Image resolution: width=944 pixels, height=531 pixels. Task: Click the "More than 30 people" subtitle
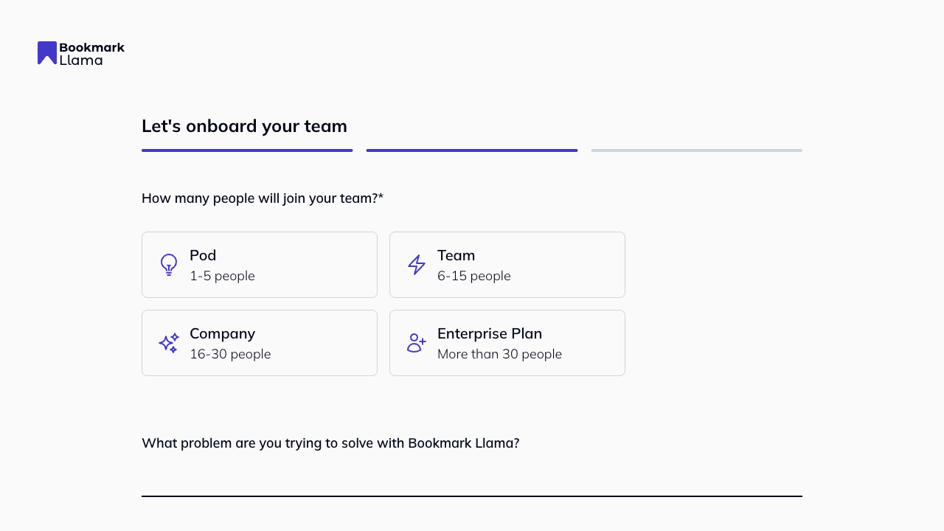(499, 354)
